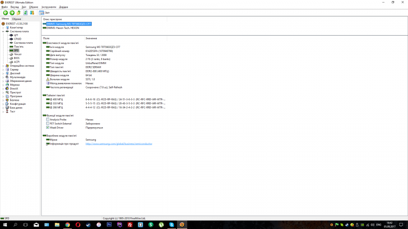Open FileZilla from the taskbar

point(130,225)
